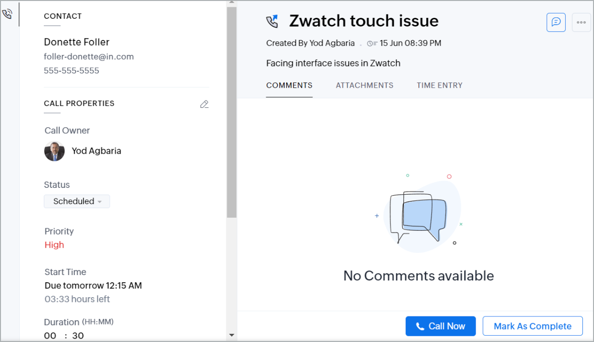Open the comment bubble icon button
594x342 pixels.
(x=556, y=22)
